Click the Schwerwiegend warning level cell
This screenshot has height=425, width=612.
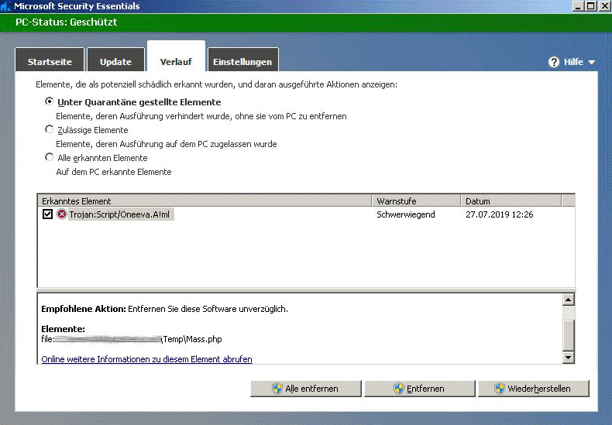click(x=405, y=214)
